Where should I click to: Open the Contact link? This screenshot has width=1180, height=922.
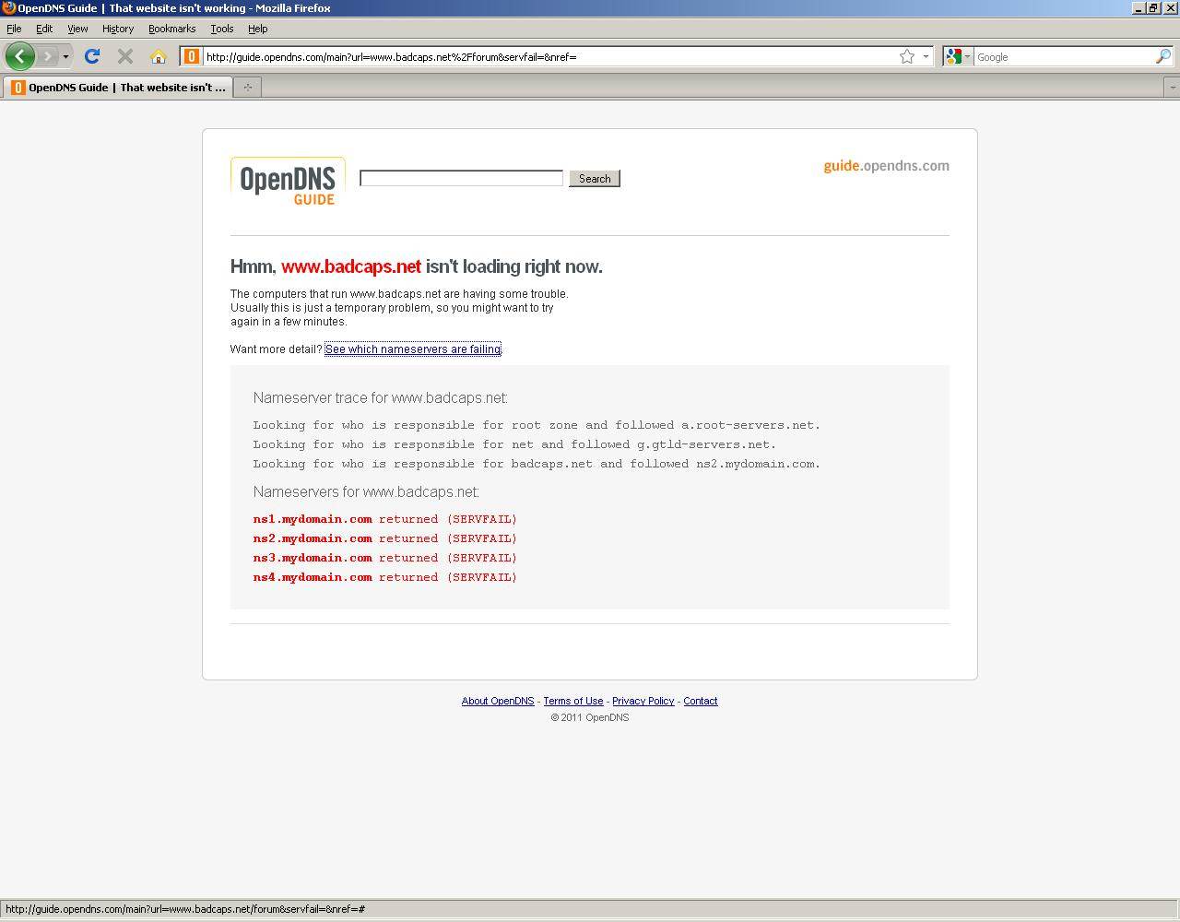click(701, 701)
